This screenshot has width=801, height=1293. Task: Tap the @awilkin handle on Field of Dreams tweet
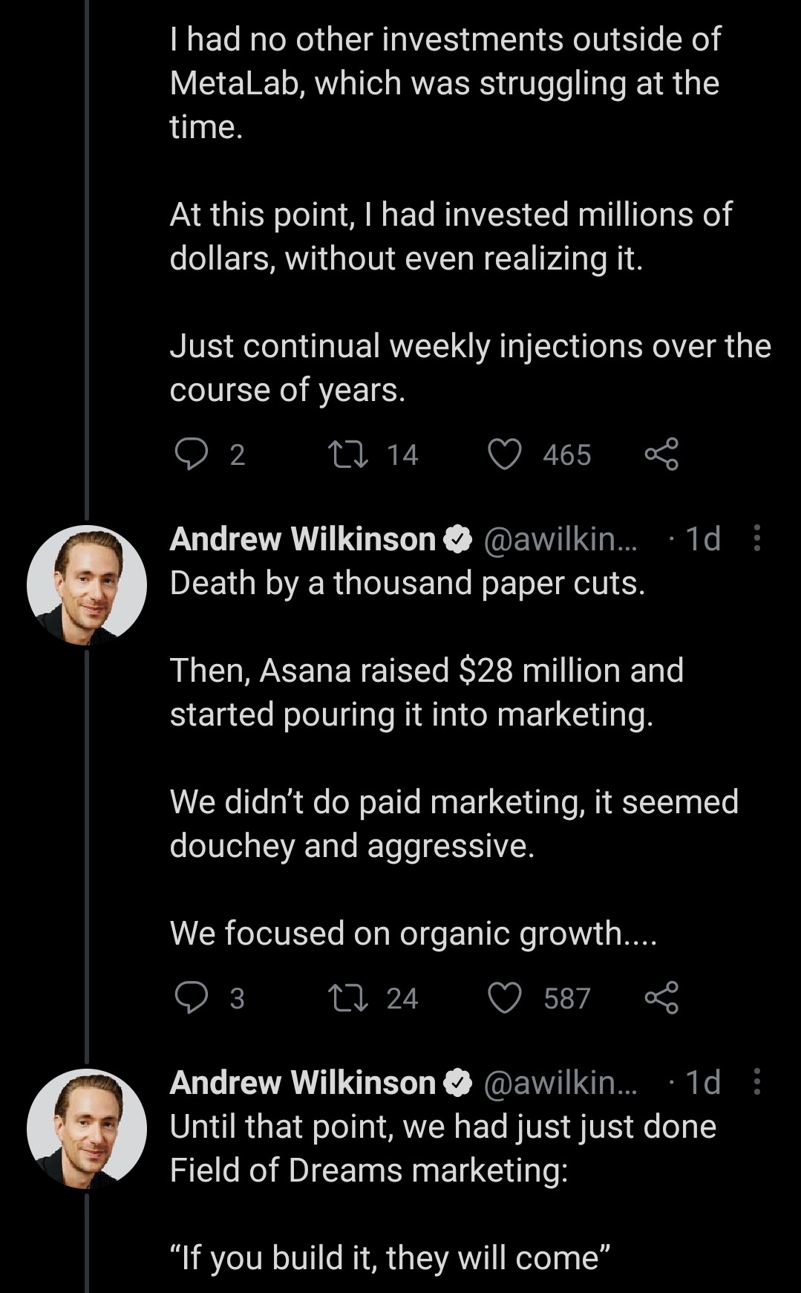pos(560,1083)
